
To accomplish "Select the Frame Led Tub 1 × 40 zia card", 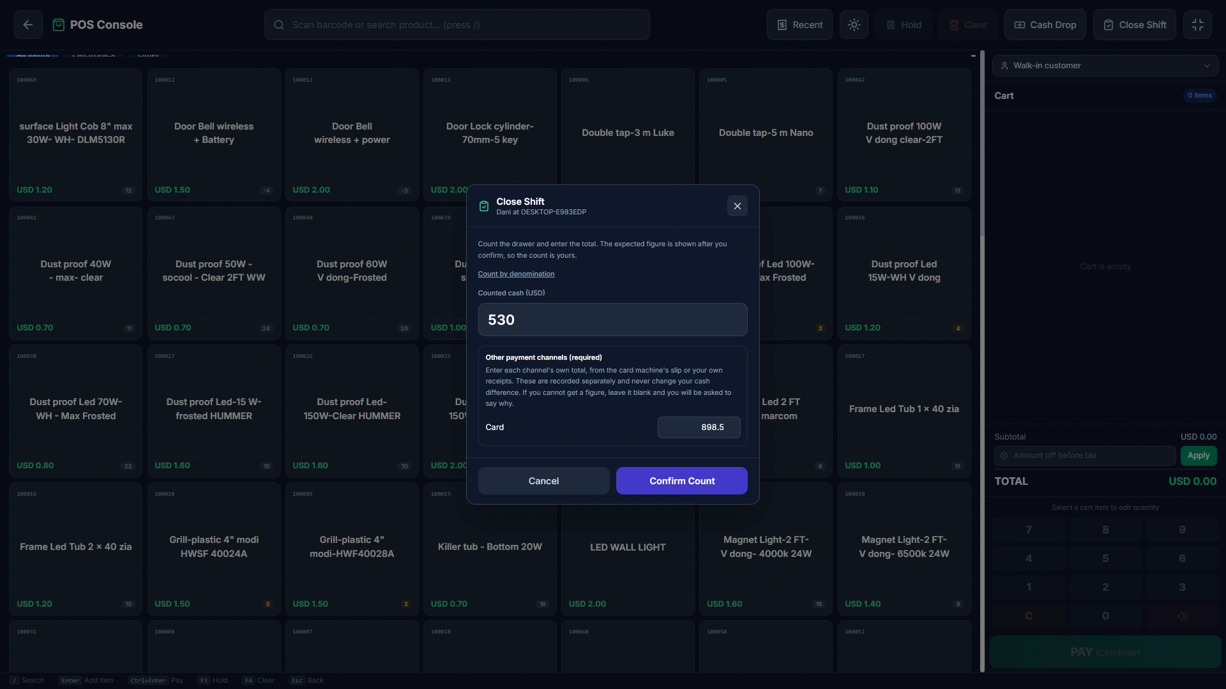I will 904,411.
